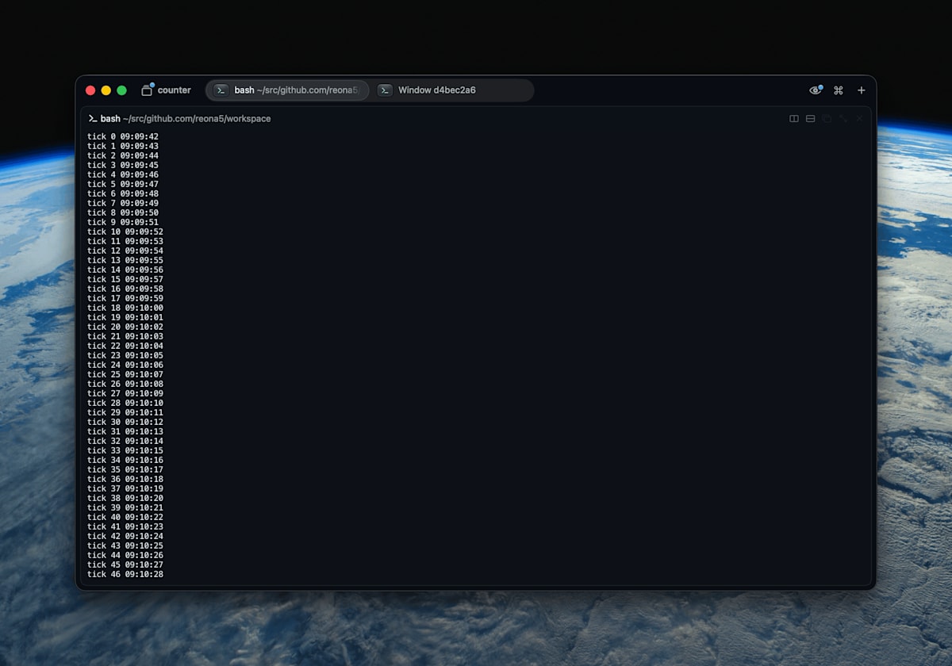Click the last line tick 46 09:10:28
This screenshot has width=952, height=666.
coord(125,574)
